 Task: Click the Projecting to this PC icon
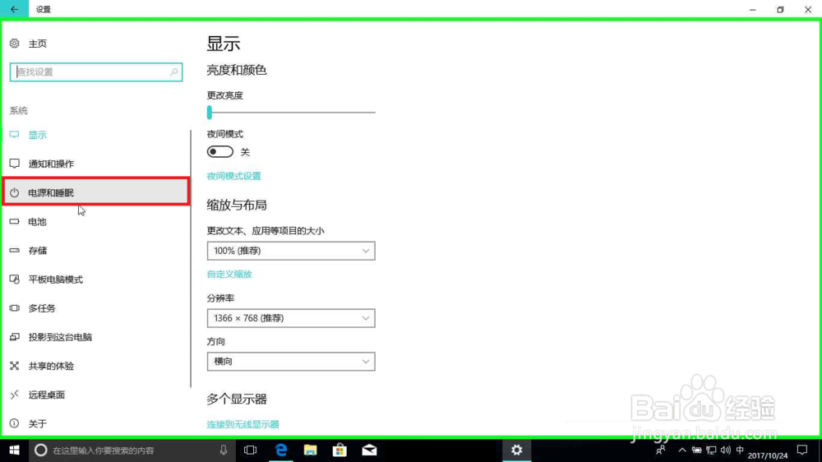click(15, 337)
